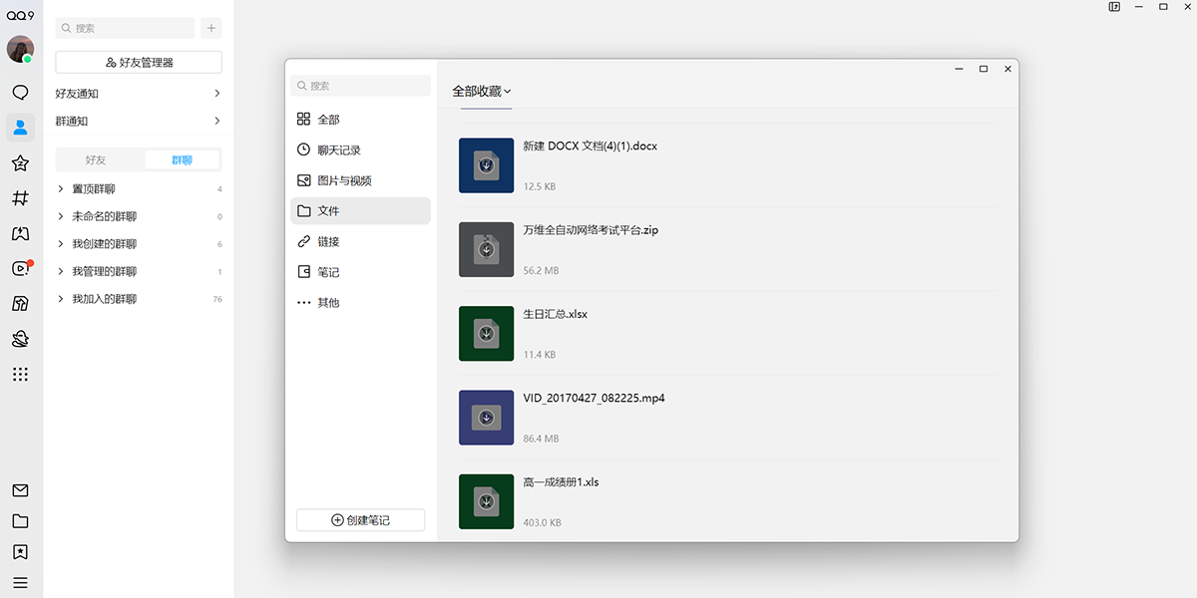Select the Contacts person icon in sidebar

[20, 127]
